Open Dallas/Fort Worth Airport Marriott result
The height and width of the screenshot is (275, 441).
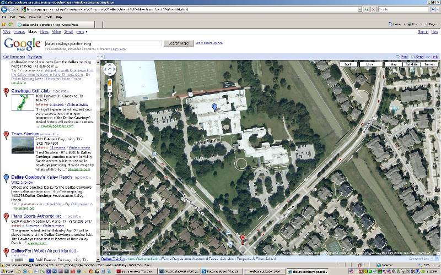click(x=44, y=251)
